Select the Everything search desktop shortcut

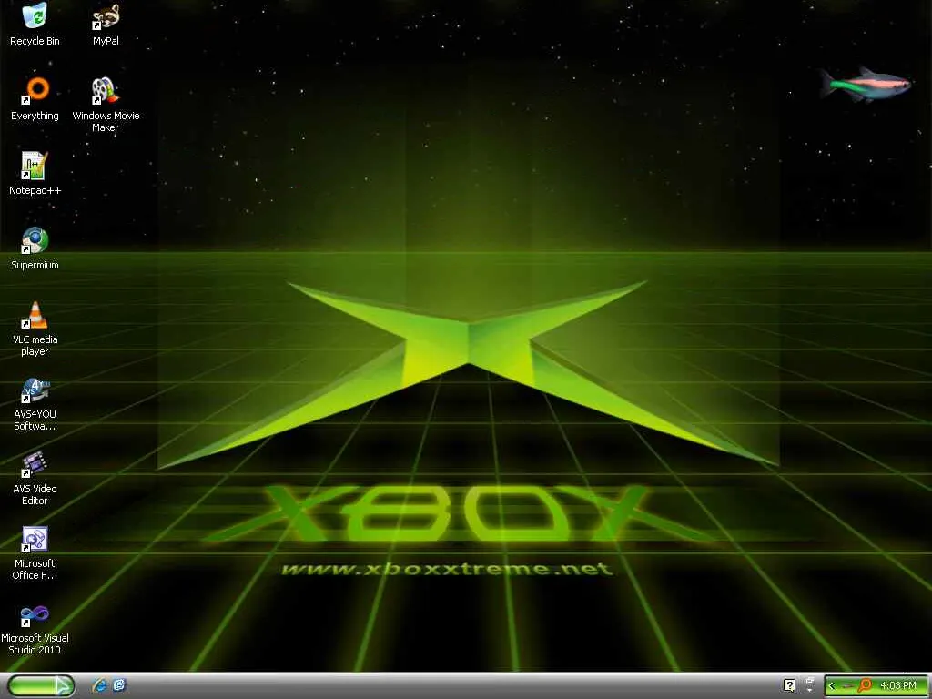[x=35, y=98]
